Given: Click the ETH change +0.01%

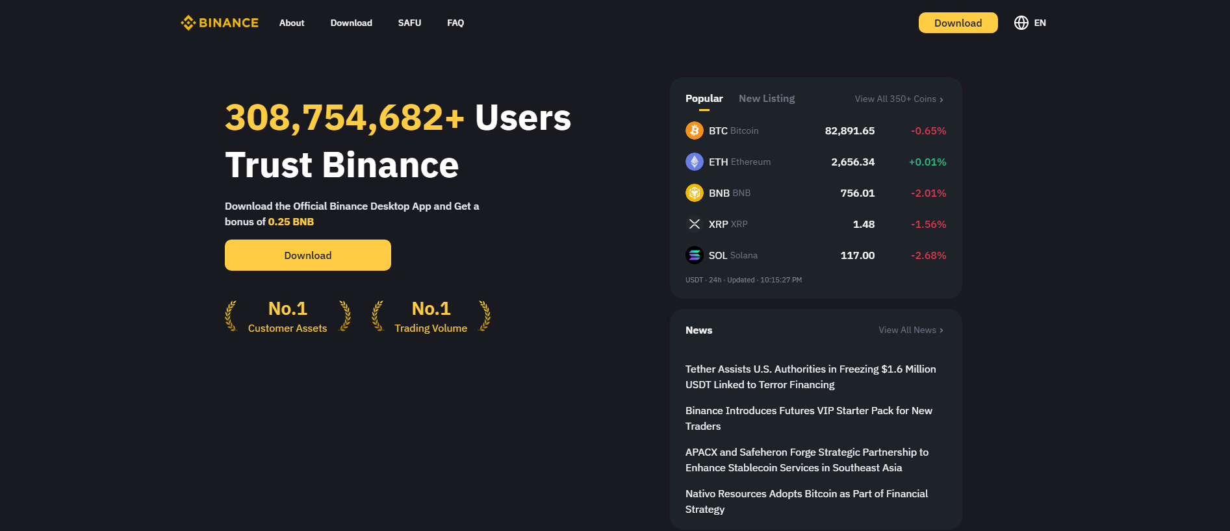Looking at the screenshot, I should [927, 162].
